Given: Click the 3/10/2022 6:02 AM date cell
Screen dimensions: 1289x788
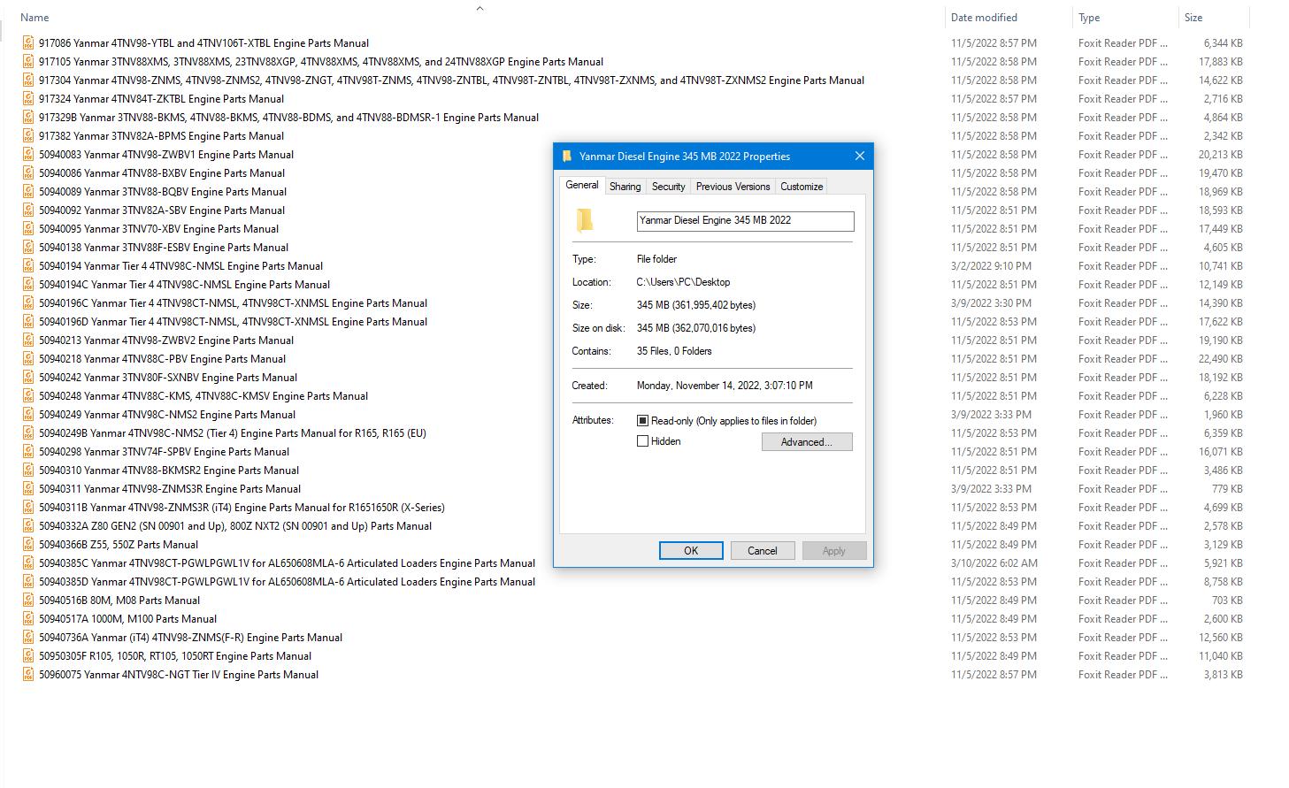Looking at the screenshot, I should click(x=994, y=562).
